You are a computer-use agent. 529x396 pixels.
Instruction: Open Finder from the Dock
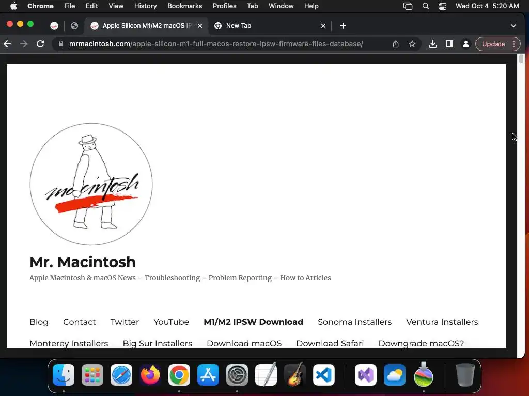coord(64,375)
